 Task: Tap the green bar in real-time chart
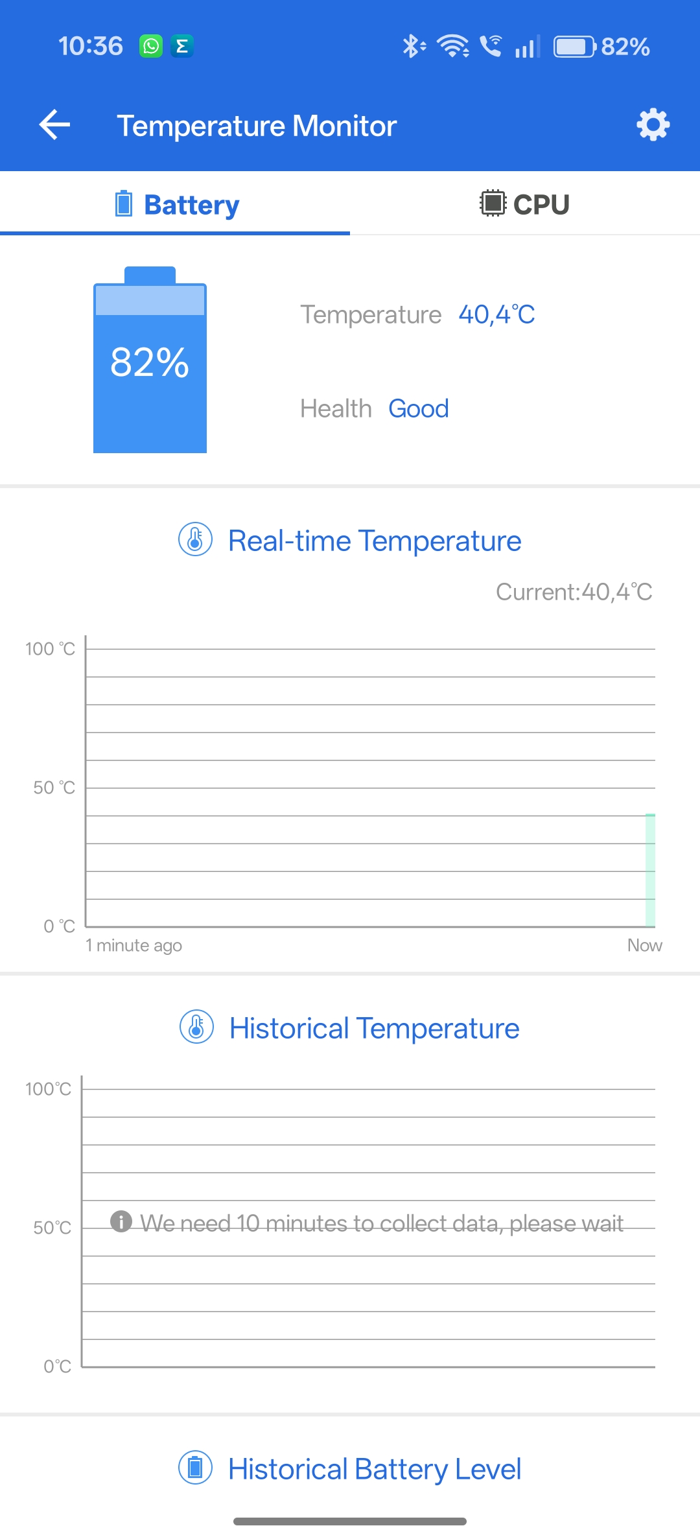(650, 870)
